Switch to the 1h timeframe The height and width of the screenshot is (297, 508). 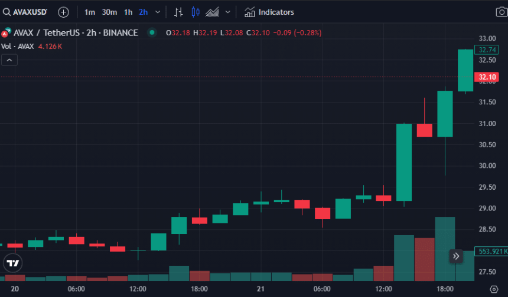(x=128, y=12)
